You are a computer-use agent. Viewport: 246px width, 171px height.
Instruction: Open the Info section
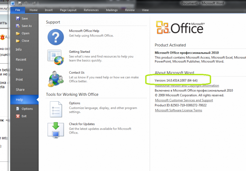tap(19, 49)
